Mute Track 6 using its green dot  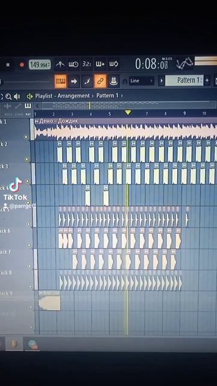30,245
